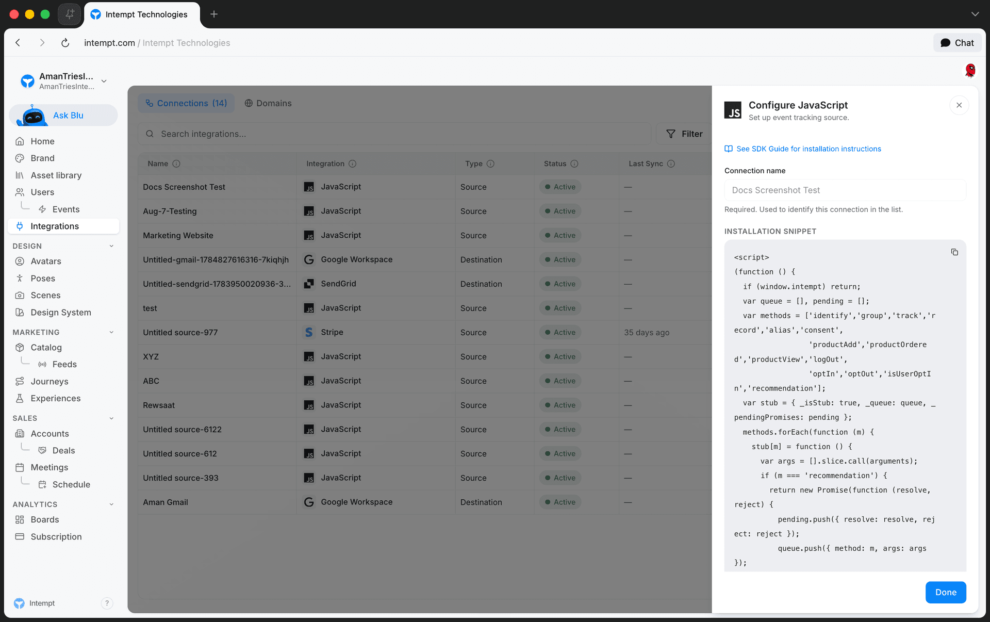Screen dimensions: 990x622
Task: Open the Design System page
Action: 60,313
